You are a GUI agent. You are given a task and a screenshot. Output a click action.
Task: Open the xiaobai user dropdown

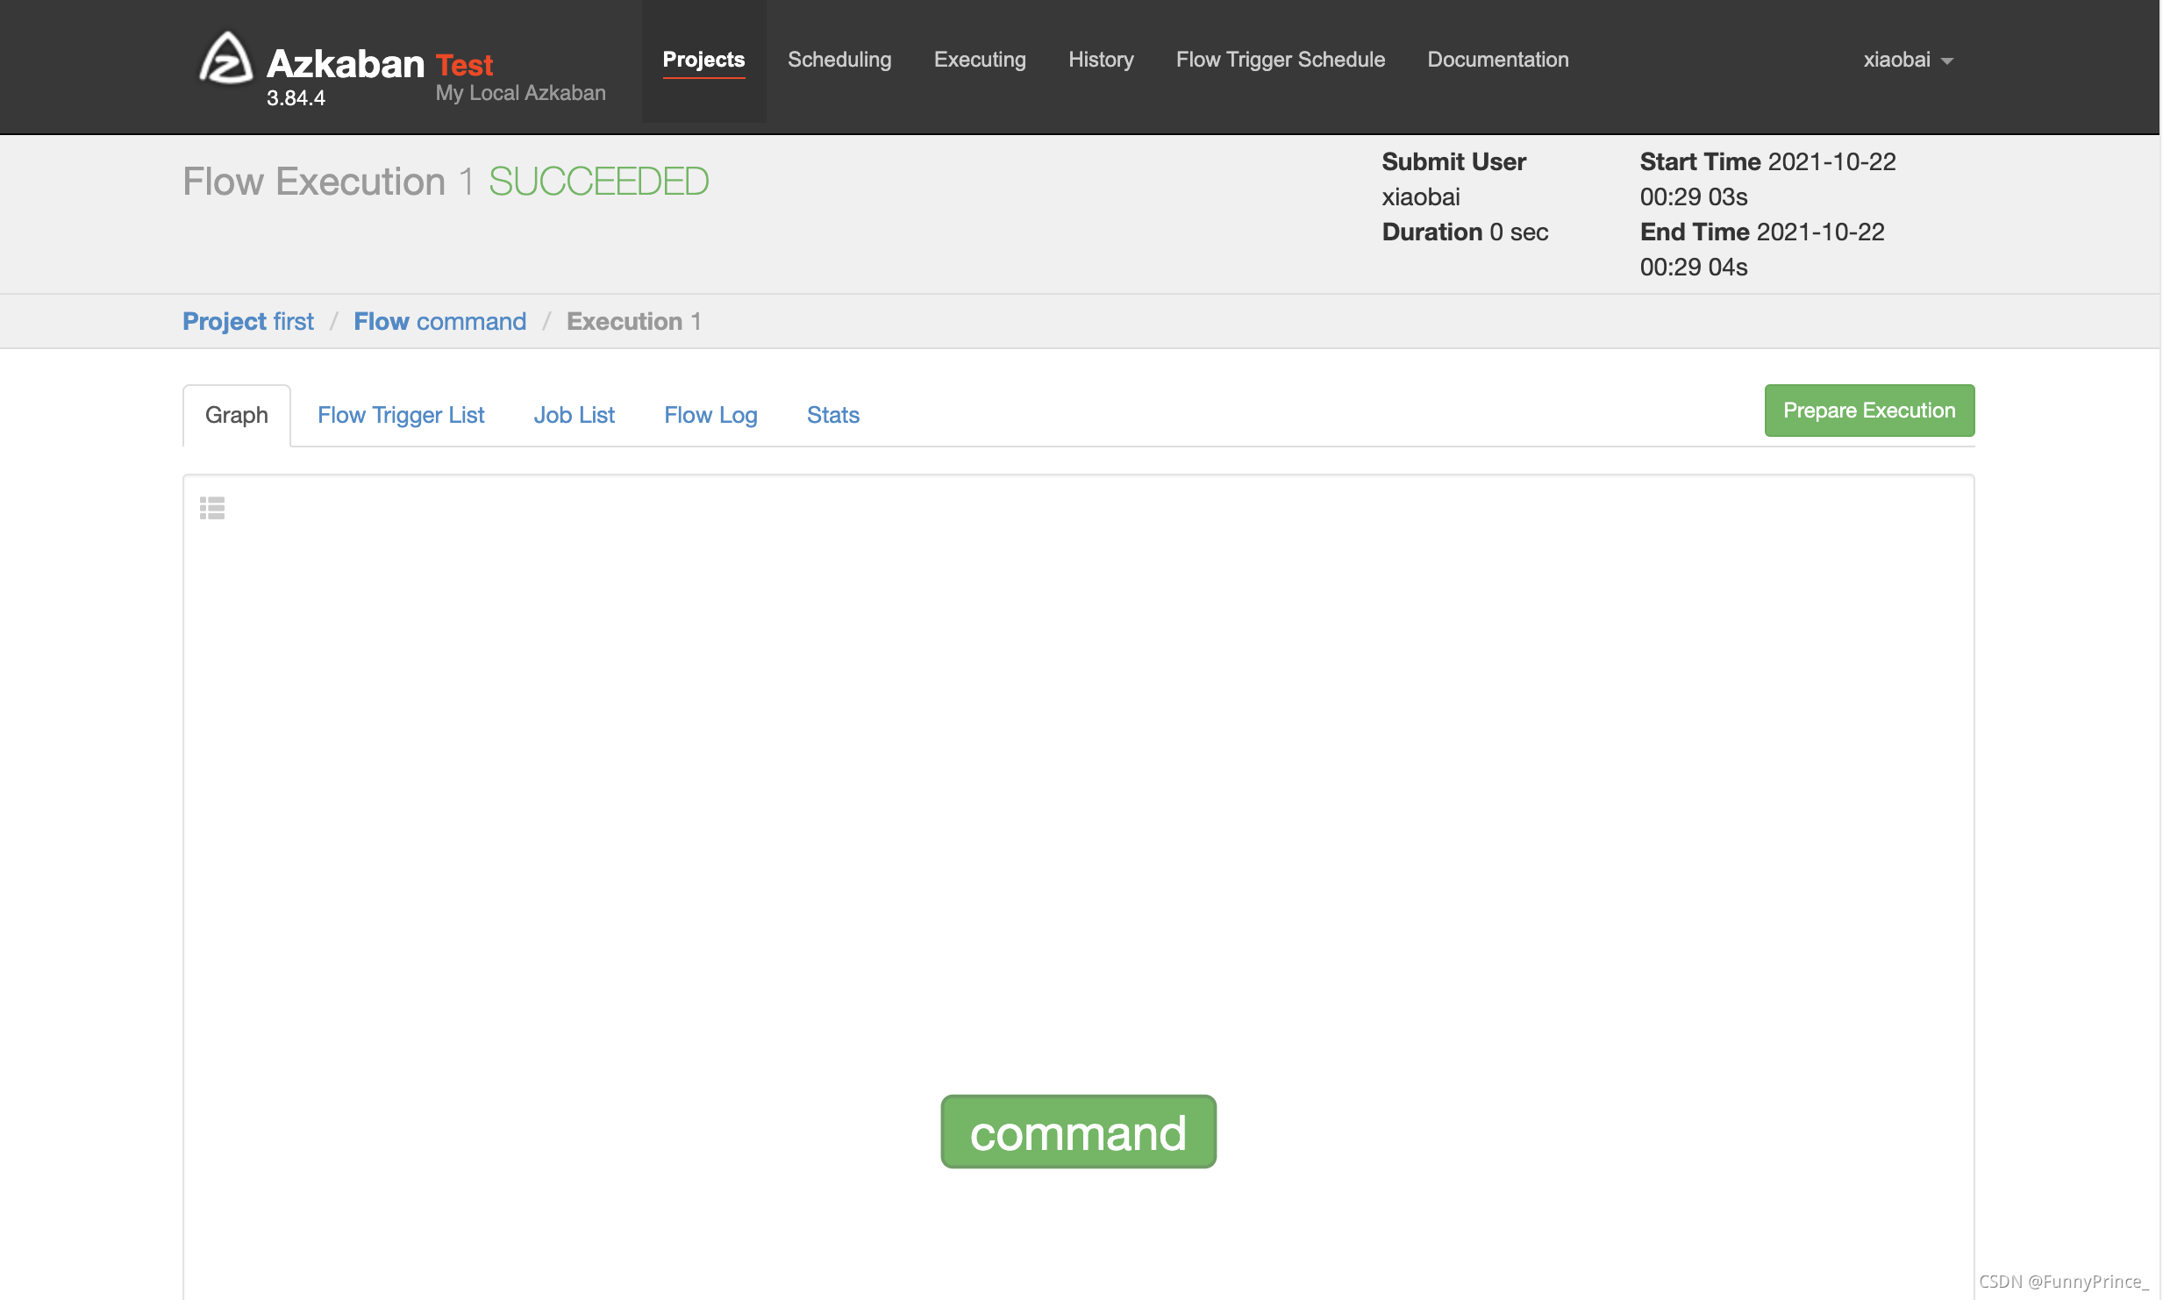point(1908,60)
